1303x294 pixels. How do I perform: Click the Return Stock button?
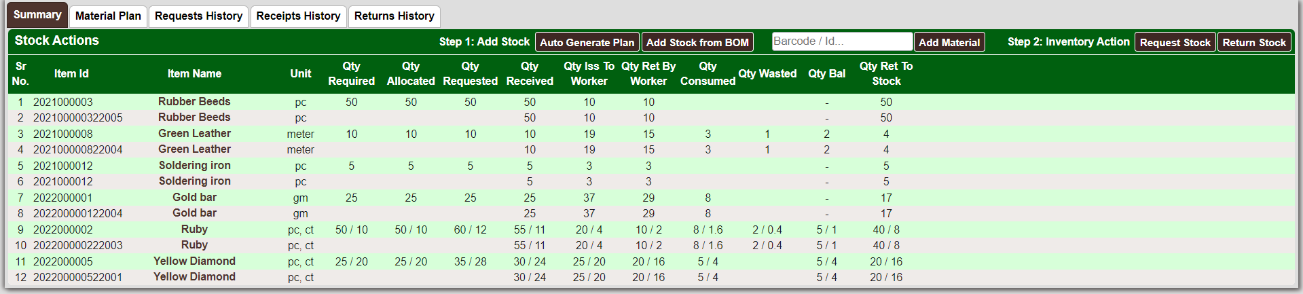point(1253,42)
